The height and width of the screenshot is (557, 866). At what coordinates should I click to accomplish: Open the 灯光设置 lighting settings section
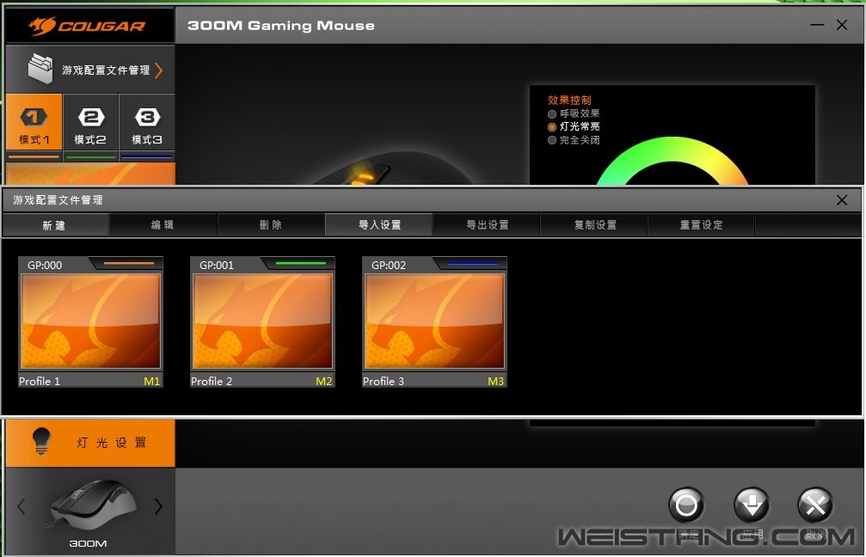tap(90, 443)
